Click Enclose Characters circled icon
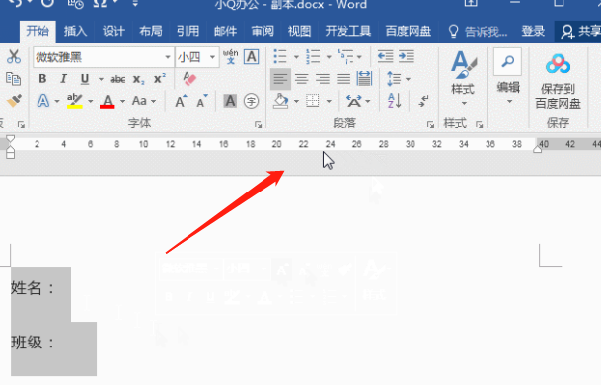 251,101
